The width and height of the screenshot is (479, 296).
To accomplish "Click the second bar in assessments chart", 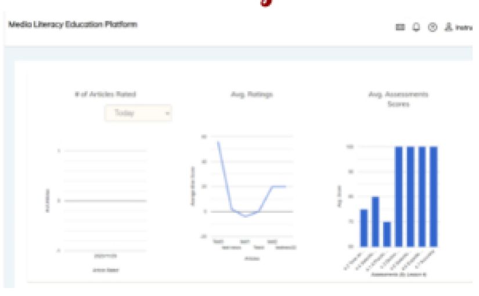I will pos(375,221).
